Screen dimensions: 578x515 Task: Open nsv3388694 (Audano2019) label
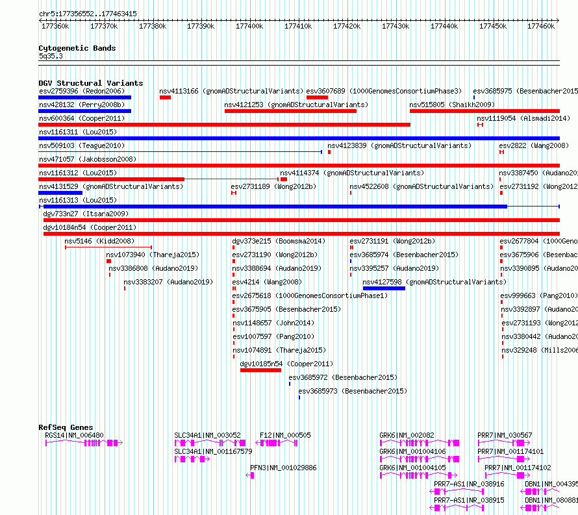(277, 268)
